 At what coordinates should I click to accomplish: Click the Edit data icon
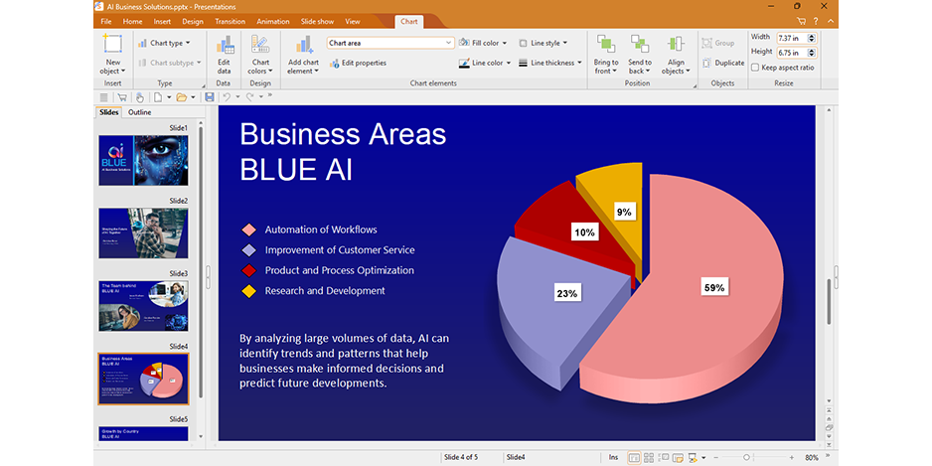pyautogui.click(x=224, y=53)
